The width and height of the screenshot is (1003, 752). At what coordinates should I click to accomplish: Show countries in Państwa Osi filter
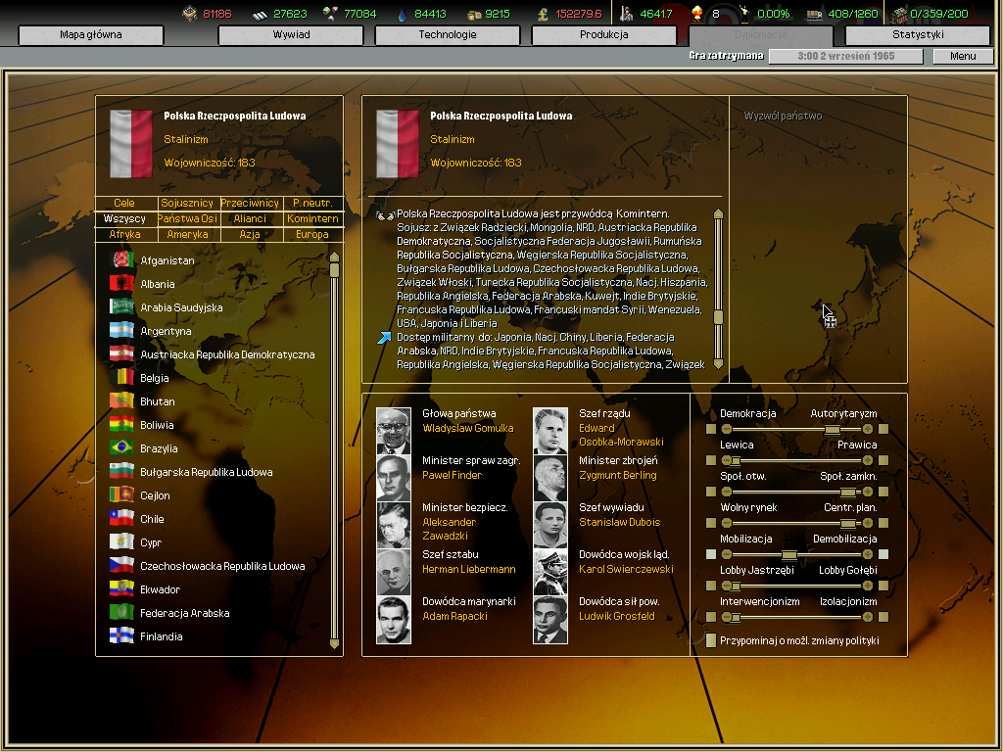tap(187, 218)
